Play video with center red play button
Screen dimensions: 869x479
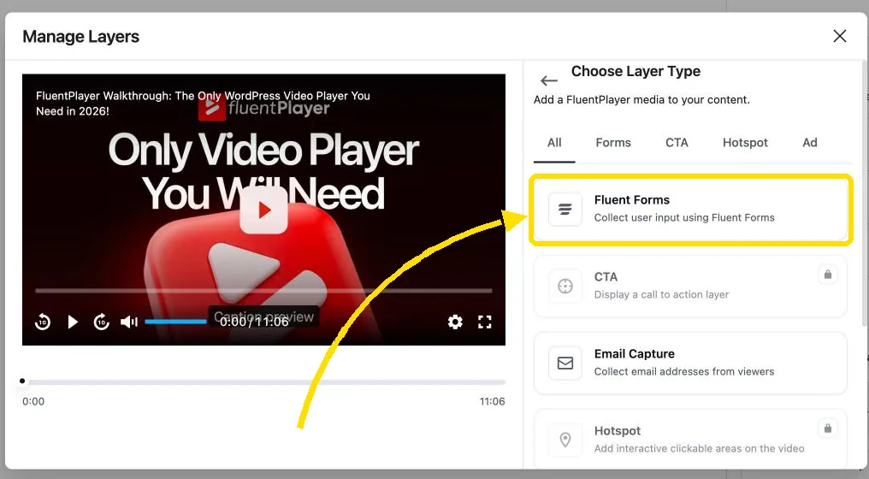click(263, 210)
